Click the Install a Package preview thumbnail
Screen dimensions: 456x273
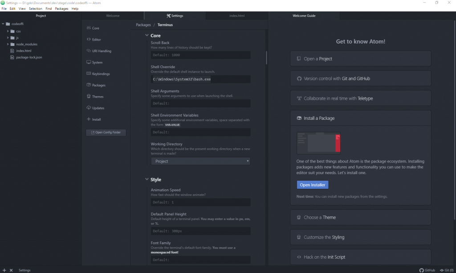(318, 143)
